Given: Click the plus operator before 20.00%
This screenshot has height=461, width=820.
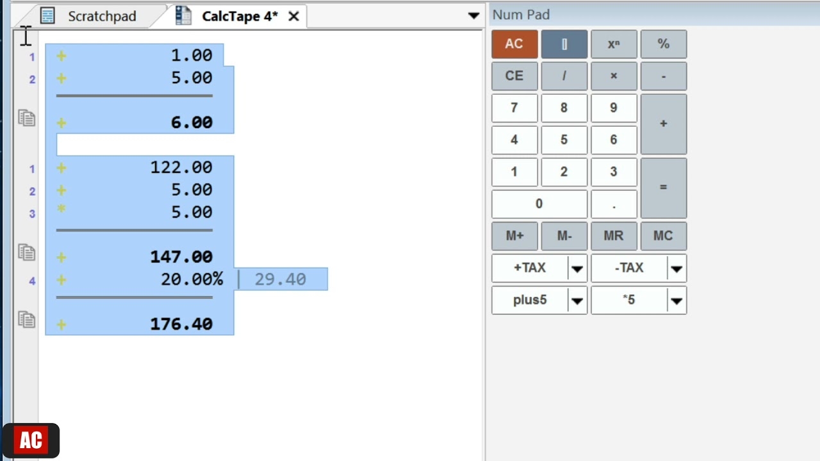Looking at the screenshot, I should coord(61,280).
